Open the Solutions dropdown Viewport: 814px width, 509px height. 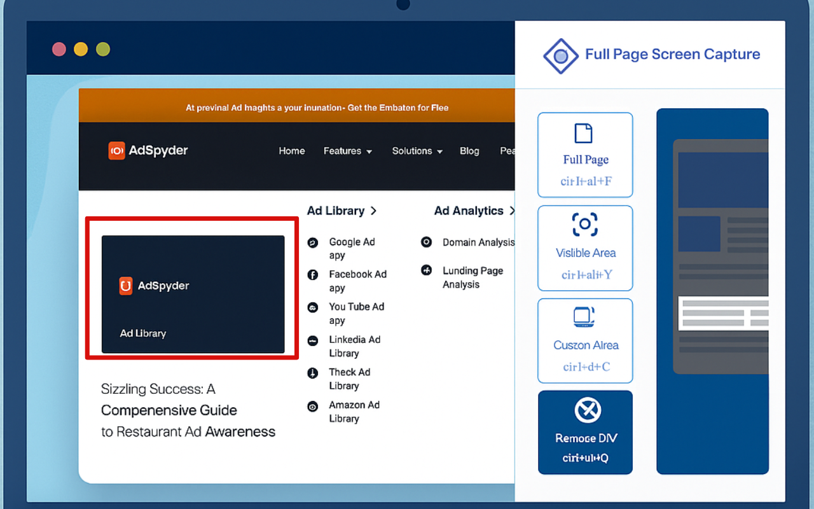coord(417,151)
